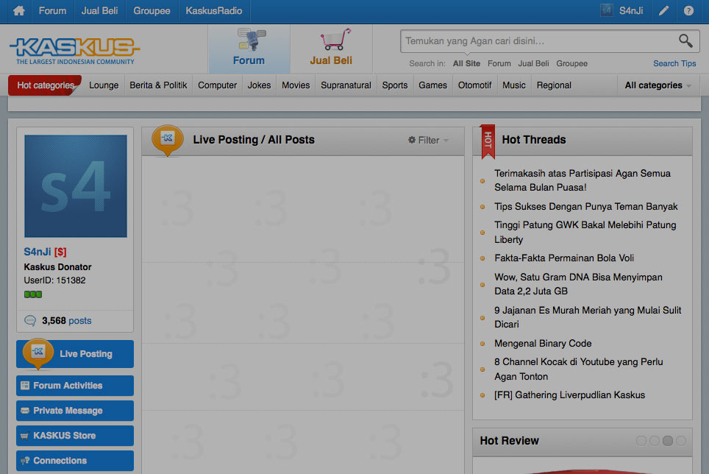Click the green reputation bar icons

pos(33,294)
